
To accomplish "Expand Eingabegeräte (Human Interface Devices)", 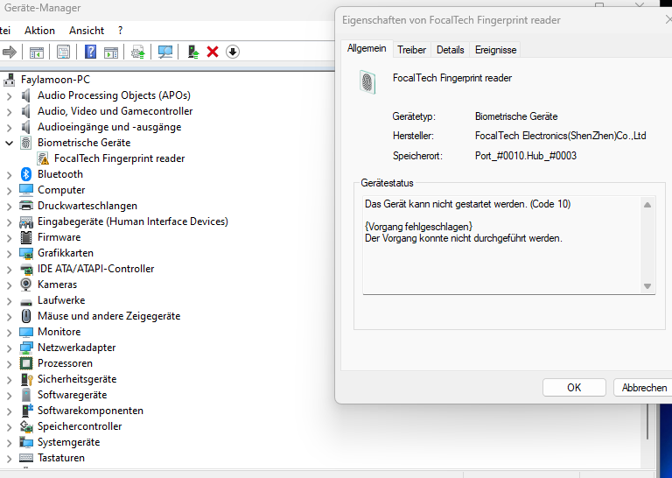I will pyautogui.click(x=9, y=221).
